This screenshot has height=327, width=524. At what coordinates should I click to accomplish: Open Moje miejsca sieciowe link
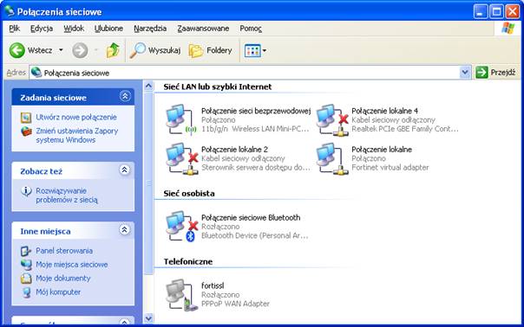click(72, 265)
